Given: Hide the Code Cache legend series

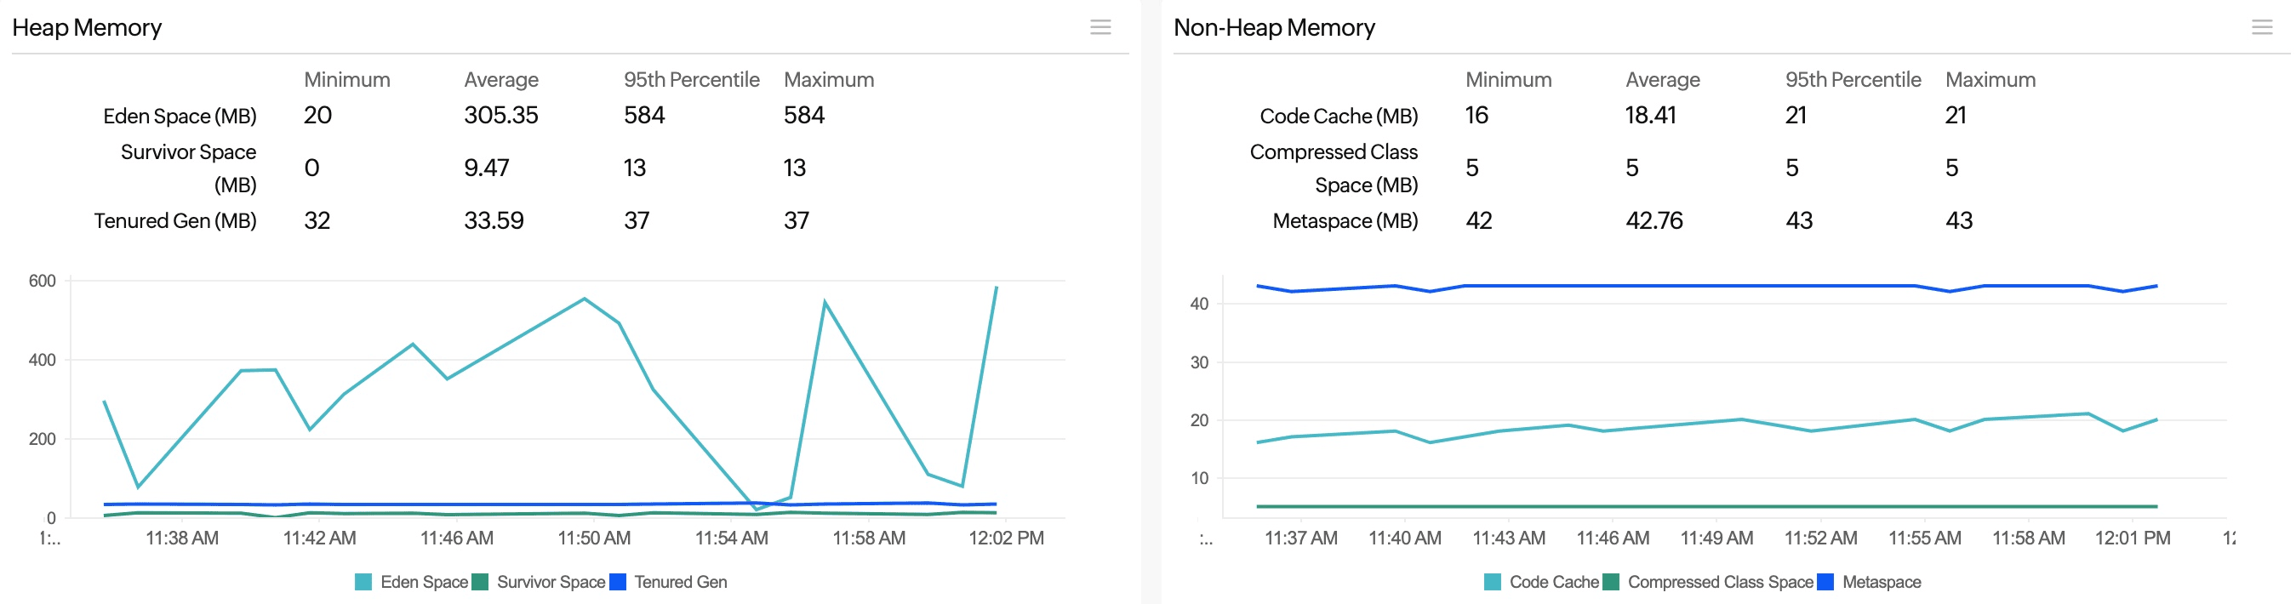Looking at the screenshot, I should [1553, 582].
